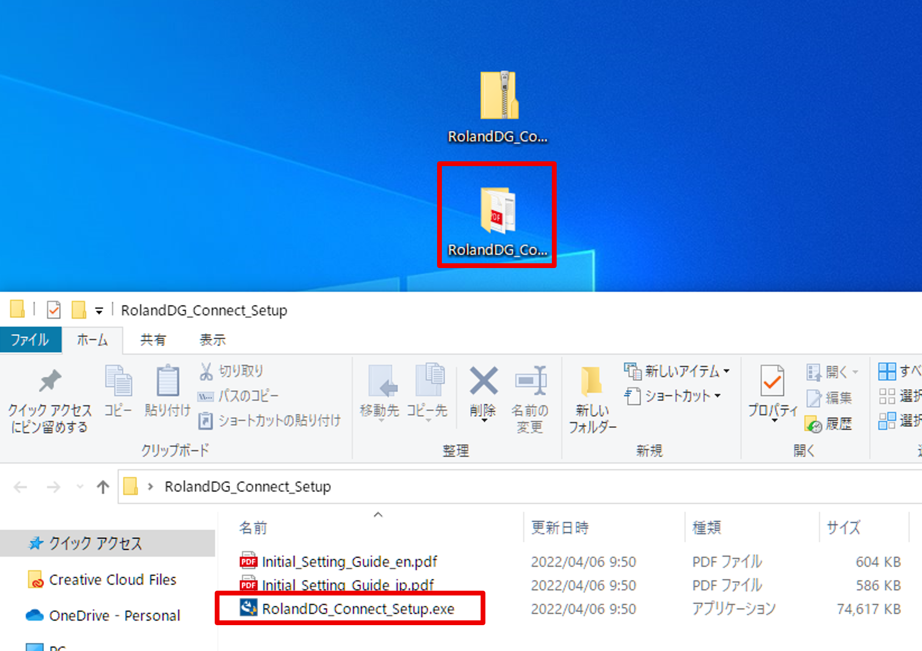The image size is (922, 651).
Task: Click ショートカットの貼り付け in the ribbon
Action: (270, 421)
